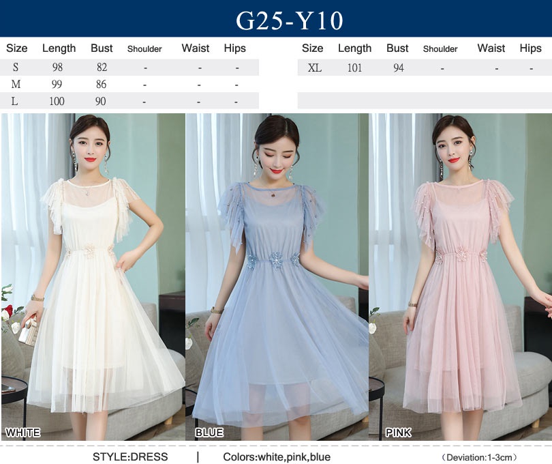Click the right table's Bust header

coord(397,48)
